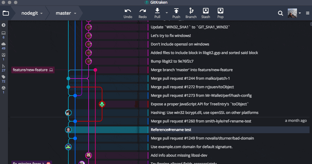Select merge pull request #1272 commit

click(x=192, y=87)
